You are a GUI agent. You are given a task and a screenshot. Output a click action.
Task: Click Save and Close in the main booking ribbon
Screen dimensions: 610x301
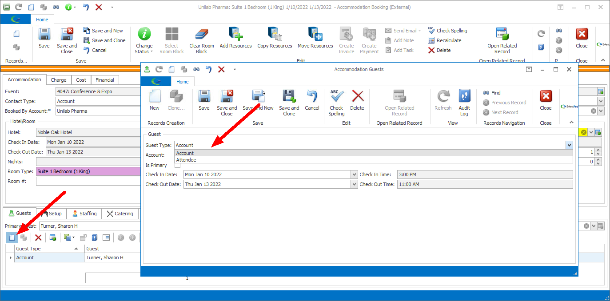coord(67,40)
